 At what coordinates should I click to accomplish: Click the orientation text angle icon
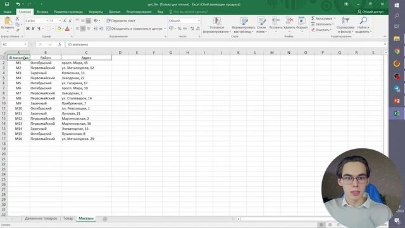[96, 21]
